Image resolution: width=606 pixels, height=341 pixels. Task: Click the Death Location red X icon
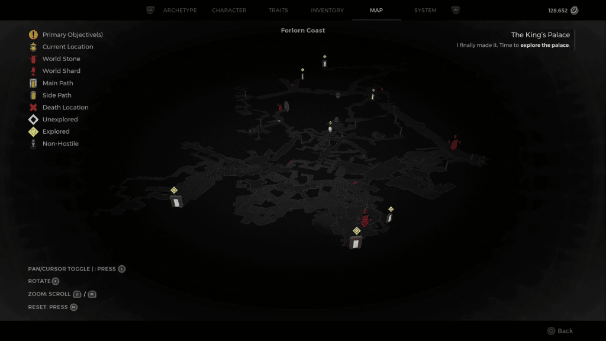(33, 108)
